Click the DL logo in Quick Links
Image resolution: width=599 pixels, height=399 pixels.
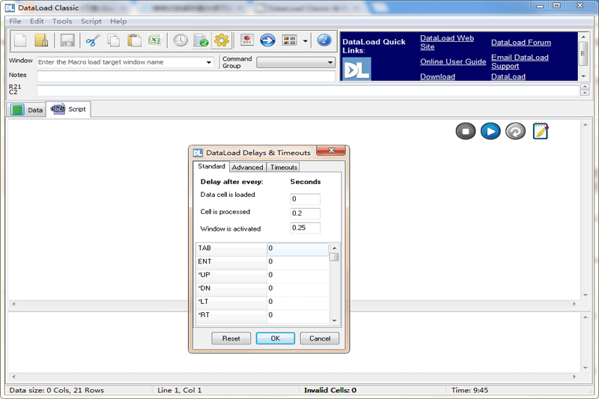coord(356,69)
